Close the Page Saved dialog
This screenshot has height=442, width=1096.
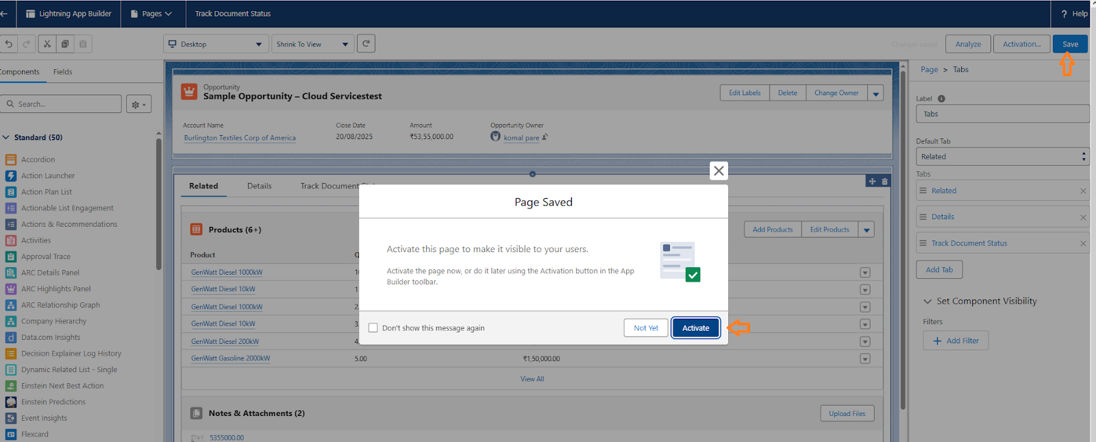pos(719,171)
